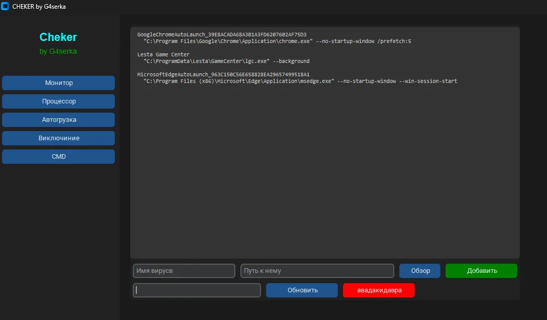
Task: Focus the Имя вирусв input field
Action: (x=184, y=271)
